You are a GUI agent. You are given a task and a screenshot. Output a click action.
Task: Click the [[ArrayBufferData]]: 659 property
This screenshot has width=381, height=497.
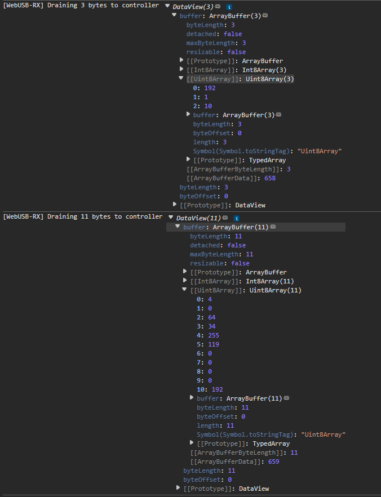tap(234, 461)
